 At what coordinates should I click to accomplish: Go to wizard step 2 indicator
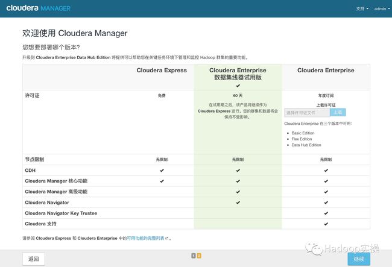click(x=199, y=256)
